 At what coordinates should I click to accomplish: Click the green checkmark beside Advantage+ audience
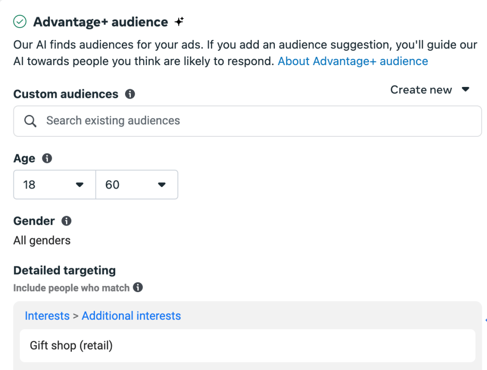click(20, 22)
